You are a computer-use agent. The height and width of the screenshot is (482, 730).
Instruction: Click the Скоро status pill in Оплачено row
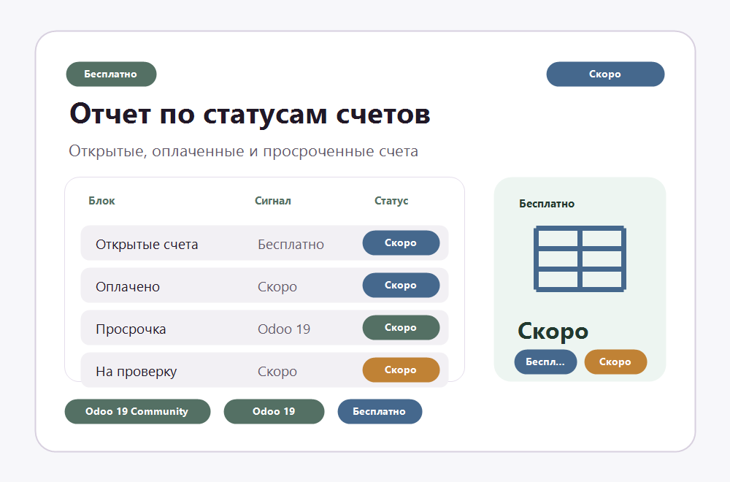[401, 285]
